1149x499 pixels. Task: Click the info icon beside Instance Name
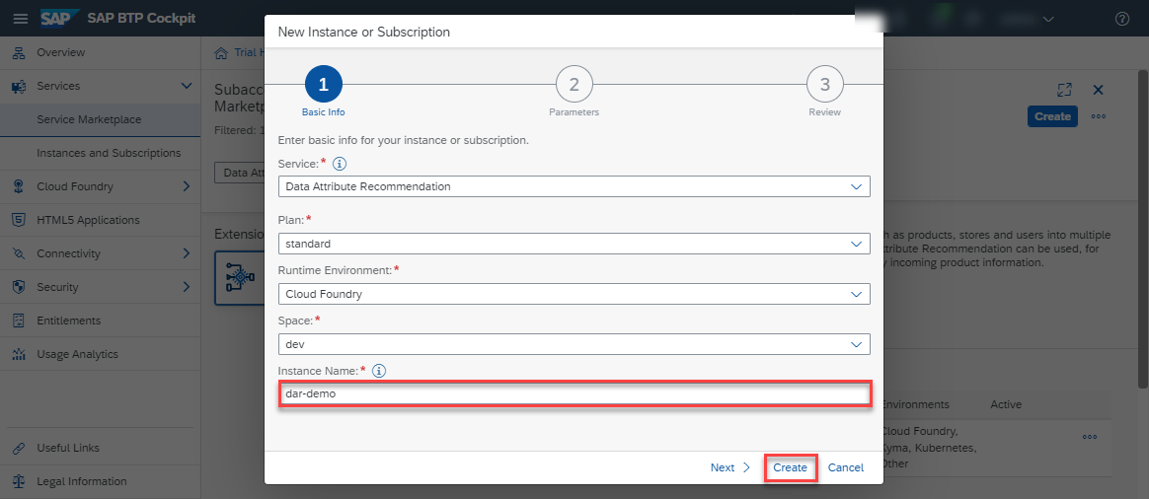pyautogui.click(x=379, y=371)
